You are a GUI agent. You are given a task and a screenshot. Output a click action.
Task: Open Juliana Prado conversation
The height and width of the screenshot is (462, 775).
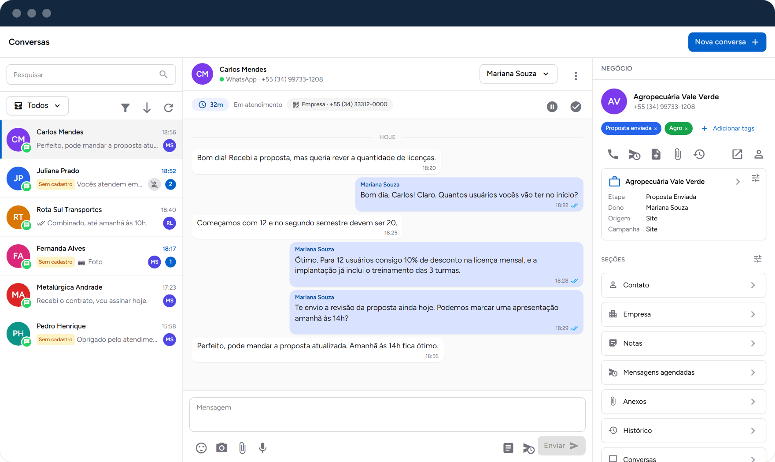click(x=91, y=178)
